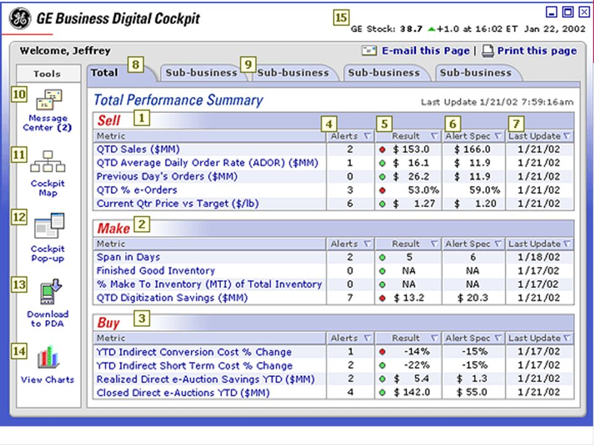This screenshot has width=594, height=445.
Task: Click the Make section heading
Action: pyautogui.click(x=113, y=229)
